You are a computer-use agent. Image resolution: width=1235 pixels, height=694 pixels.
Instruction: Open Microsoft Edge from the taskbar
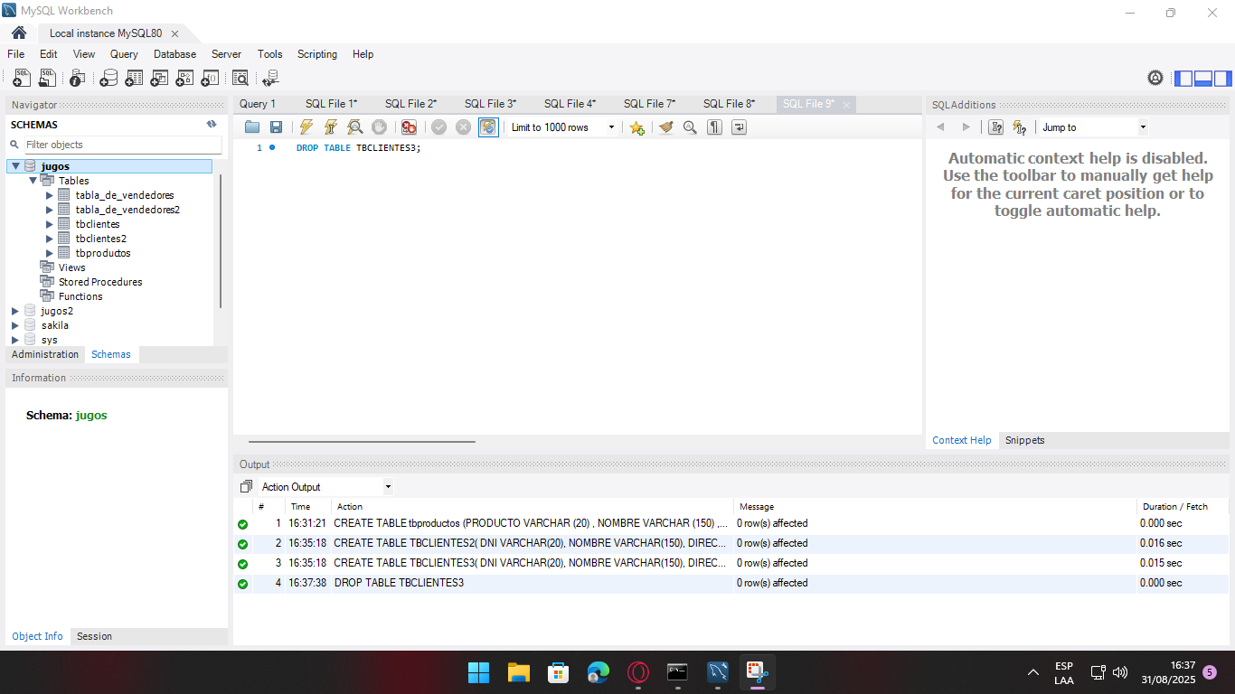pos(598,672)
